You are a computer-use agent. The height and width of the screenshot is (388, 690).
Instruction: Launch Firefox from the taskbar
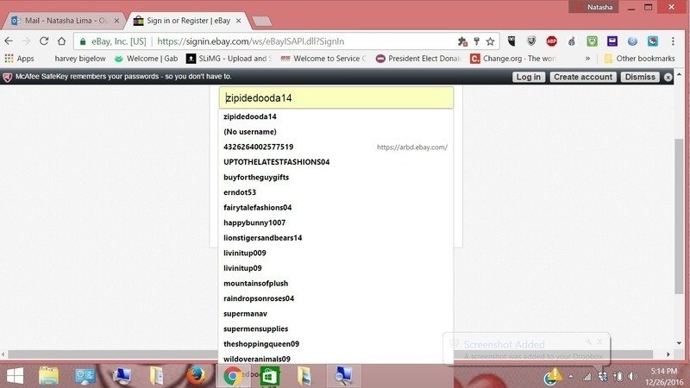coord(198,375)
